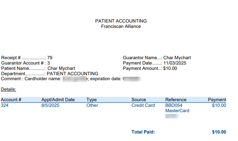The width and height of the screenshot is (238, 141).
Task: Click the Receipt # value 79
Action: (x=50, y=58)
